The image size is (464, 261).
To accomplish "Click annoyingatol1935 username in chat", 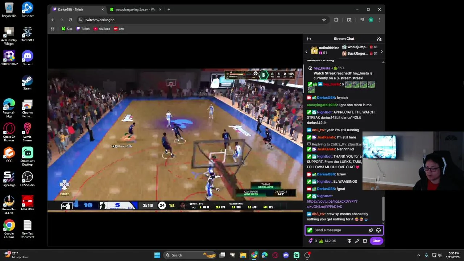I will pos(322,105).
